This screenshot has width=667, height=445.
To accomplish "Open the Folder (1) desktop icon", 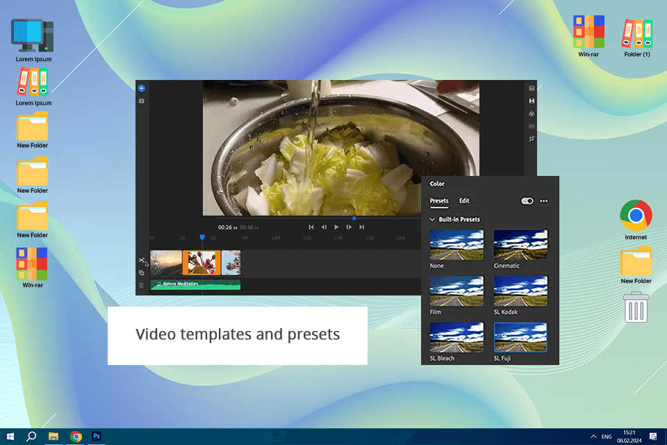I will coord(637,38).
